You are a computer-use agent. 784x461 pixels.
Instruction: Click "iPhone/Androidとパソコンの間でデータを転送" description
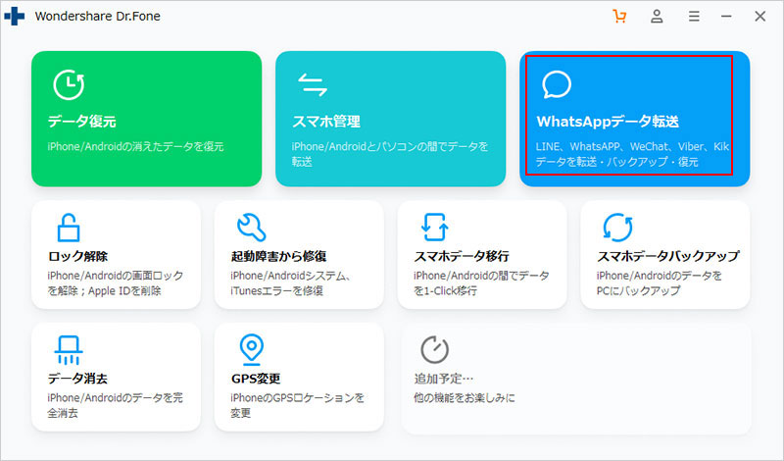pyautogui.click(x=390, y=154)
